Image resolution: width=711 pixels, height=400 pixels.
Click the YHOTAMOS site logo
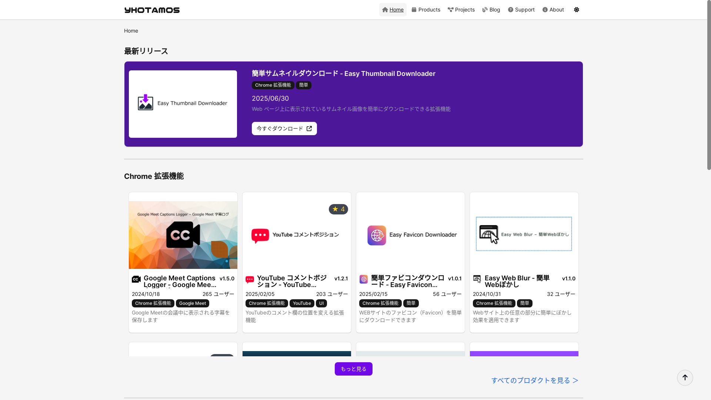(152, 10)
